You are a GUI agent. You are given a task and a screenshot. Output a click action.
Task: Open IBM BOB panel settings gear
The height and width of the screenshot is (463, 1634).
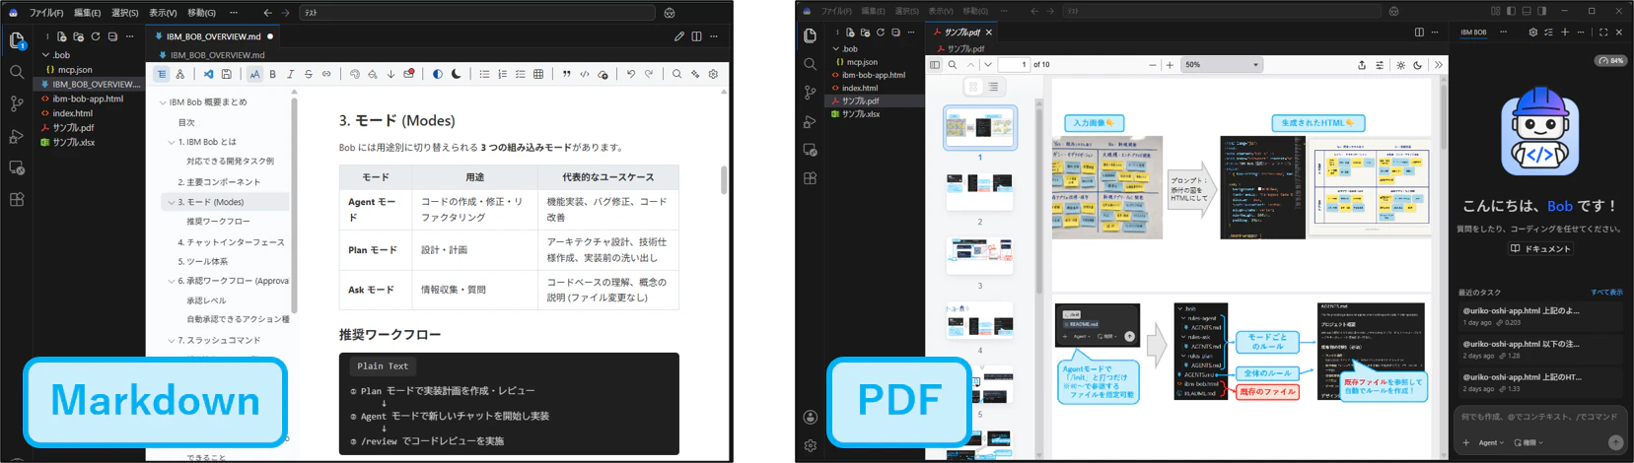pyautogui.click(x=1532, y=33)
